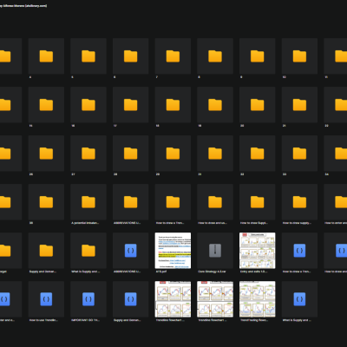Open the 'How to draw supply...' folder
347x347 pixels.
click(299, 202)
